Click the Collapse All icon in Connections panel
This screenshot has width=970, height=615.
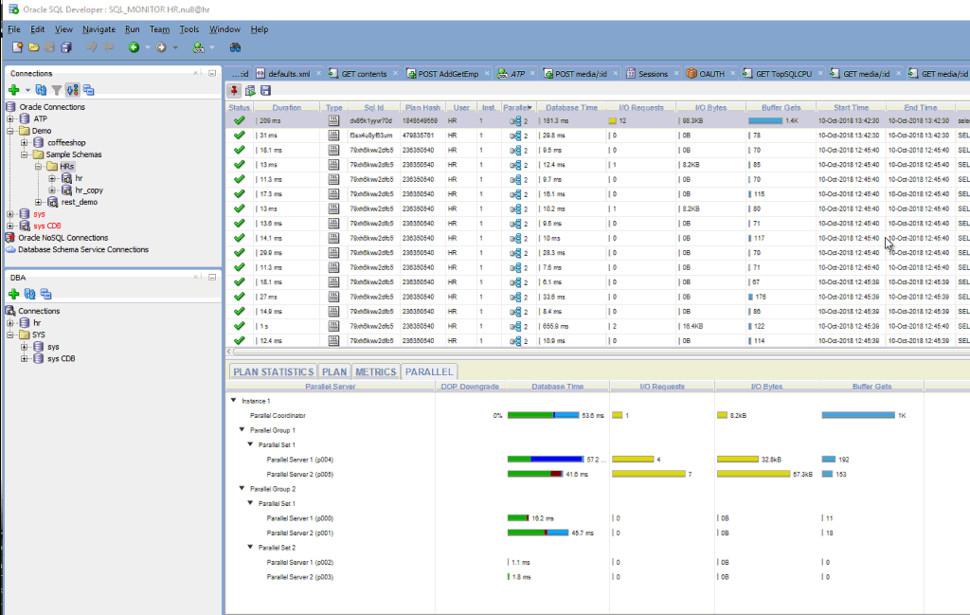point(88,90)
